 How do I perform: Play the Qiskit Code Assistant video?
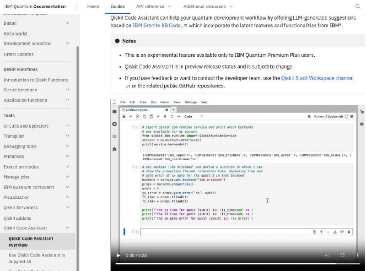[118, 255]
